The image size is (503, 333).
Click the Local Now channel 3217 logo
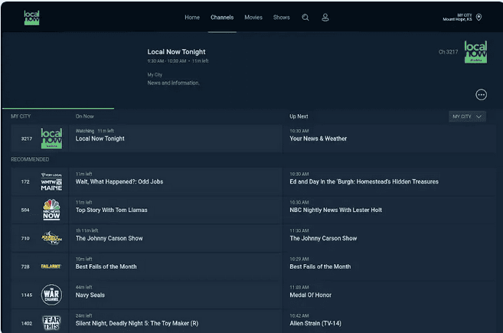coord(51,139)
